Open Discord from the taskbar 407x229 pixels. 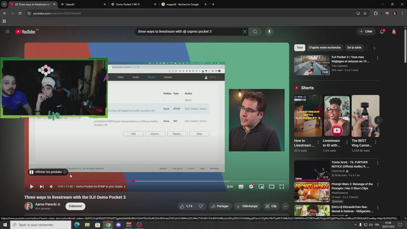pos(119,225)
